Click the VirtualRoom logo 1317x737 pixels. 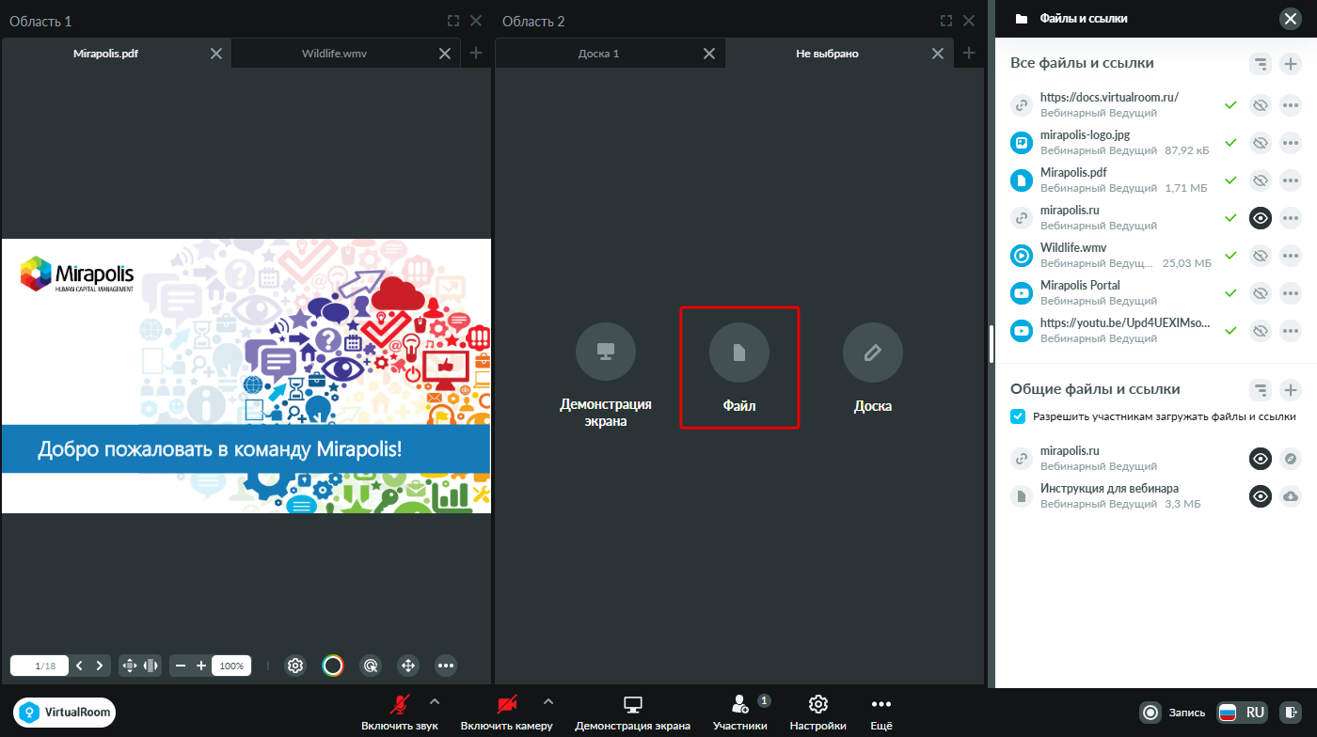(65, 713)
